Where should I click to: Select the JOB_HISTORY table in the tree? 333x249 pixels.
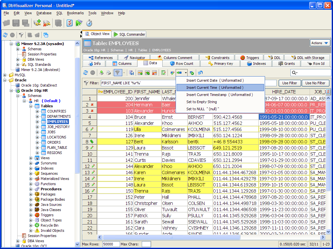[x=59, y=127]
